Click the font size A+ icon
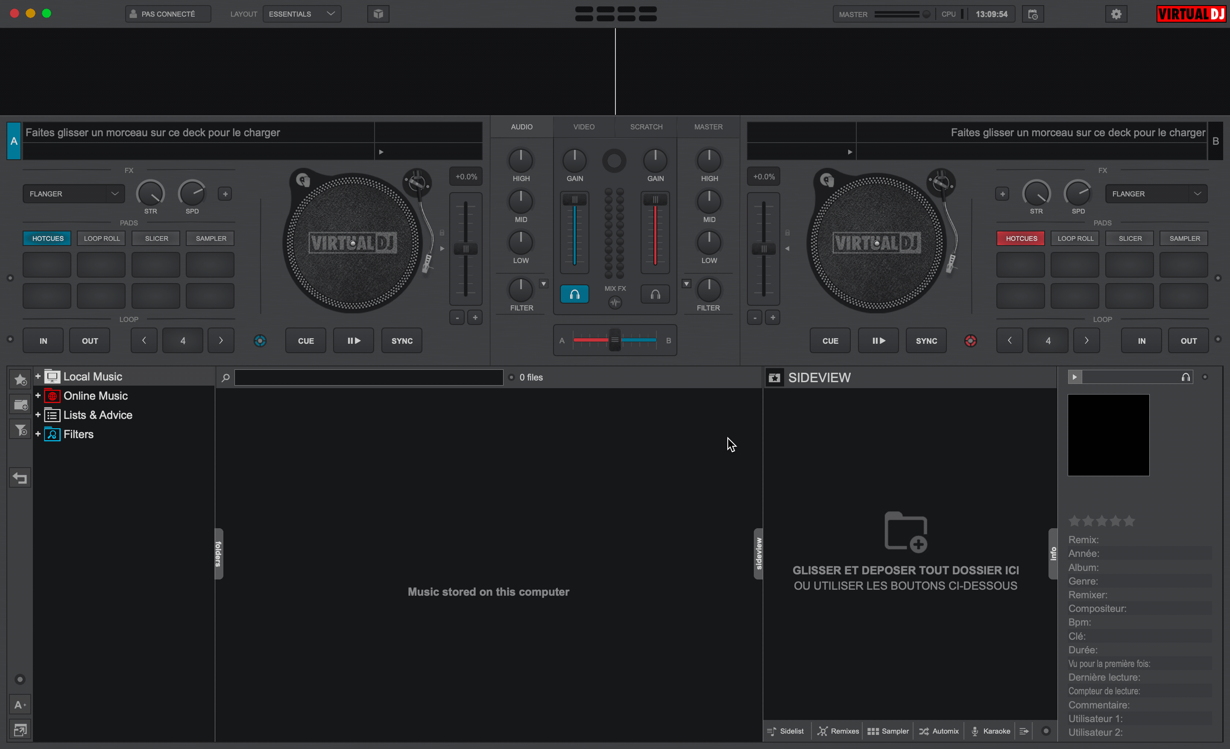Screen dimensions: 1230x749 (x=20, y=705)
